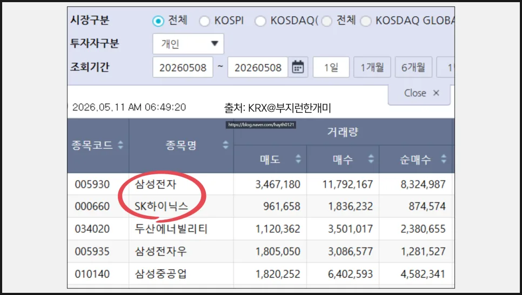This screenshot has height=295, width=522.
Task: Click 두산에너빌리티 buy volume 3,501,017
Action: [x=351, y=229]
